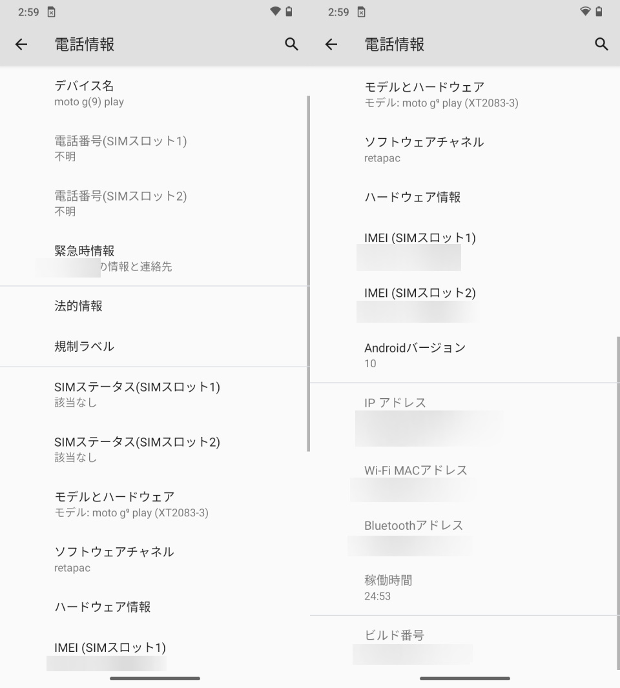The width and height of the screenshot is (620, 688).
Task: Open SIMステータス(SIMスロット2) entry
Action: point(154,449)
